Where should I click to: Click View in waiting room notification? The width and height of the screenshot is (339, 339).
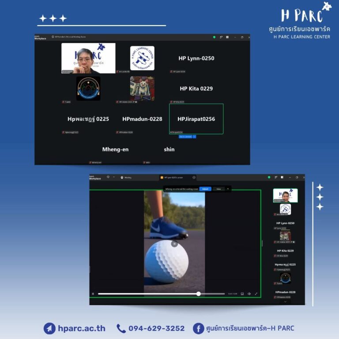pos(218,189)
